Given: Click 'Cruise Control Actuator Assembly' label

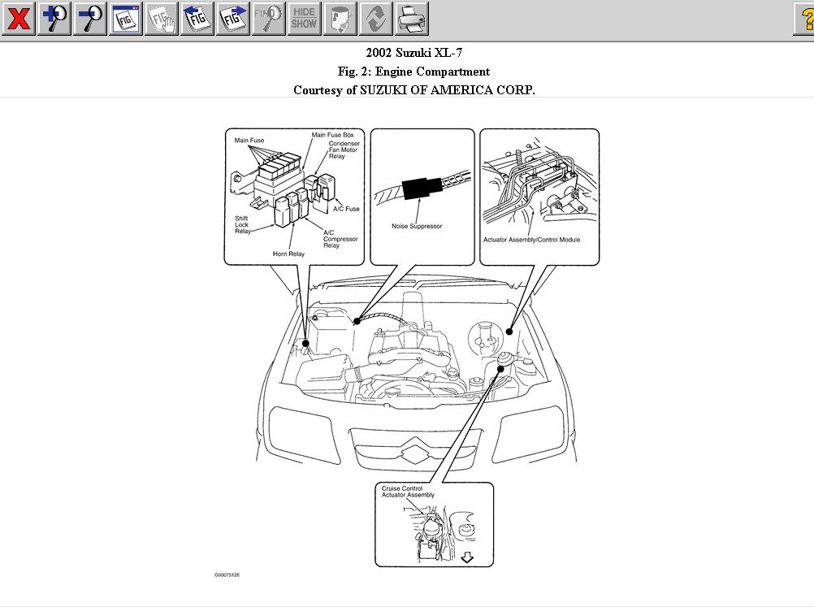Looking at the screenshot, I should [408, 492].
